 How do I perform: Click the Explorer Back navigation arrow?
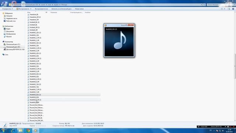coord(2,5)
